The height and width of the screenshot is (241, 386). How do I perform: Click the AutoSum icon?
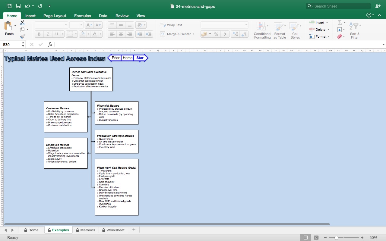(340, 22)
